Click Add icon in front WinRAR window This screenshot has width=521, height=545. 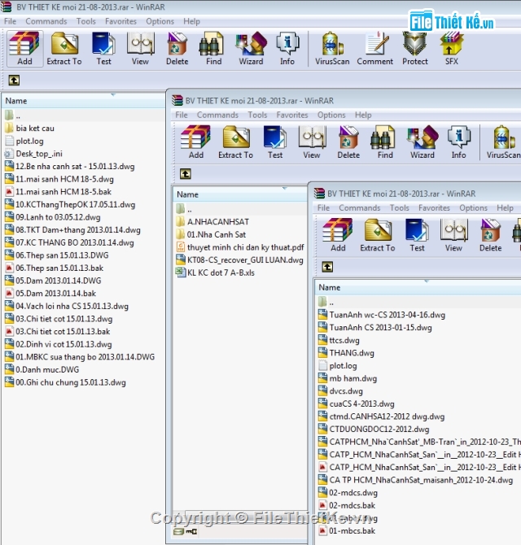coord(338,235)
